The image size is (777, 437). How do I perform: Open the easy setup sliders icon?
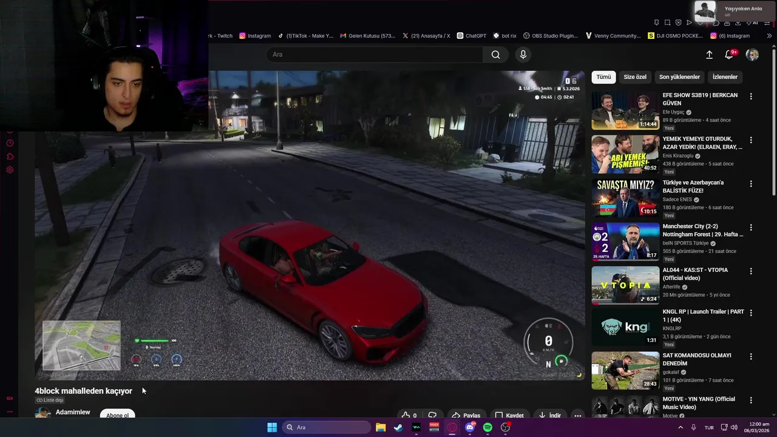pos(767,22)
